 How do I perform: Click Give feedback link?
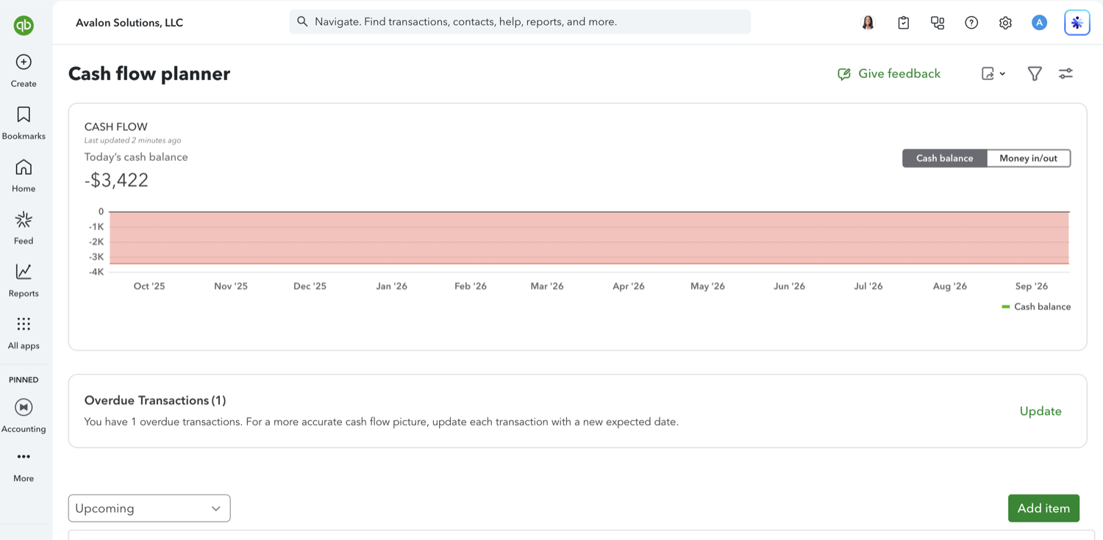889,73
